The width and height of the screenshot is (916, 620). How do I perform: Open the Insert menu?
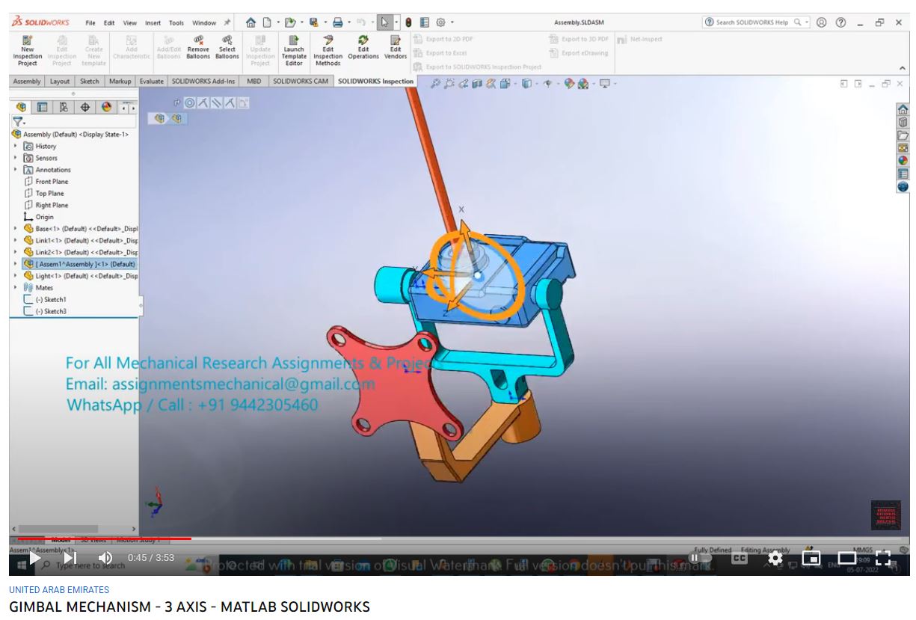point(153,23)
